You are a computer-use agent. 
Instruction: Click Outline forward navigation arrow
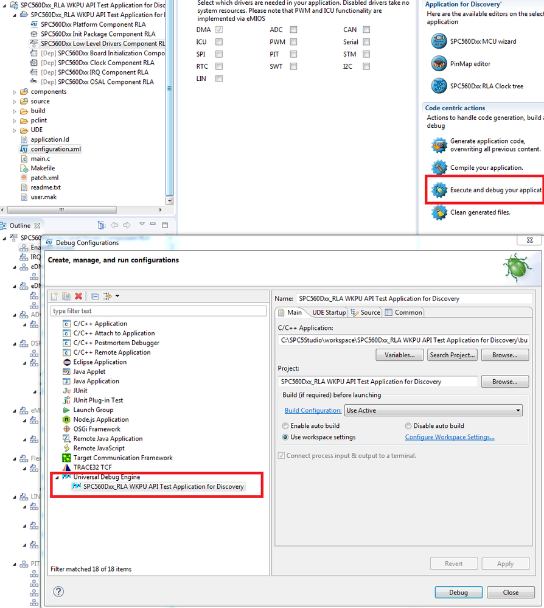[127, 225]
